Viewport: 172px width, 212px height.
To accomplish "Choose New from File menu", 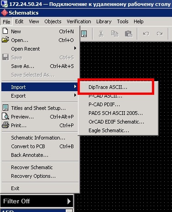I will click(x=40, y=31).
